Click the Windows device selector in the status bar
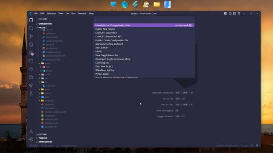The width and height of the screenshot is (273, 153). (227, 145)
